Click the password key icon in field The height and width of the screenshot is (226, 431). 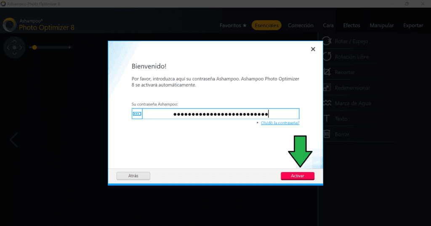pos(137,114)
